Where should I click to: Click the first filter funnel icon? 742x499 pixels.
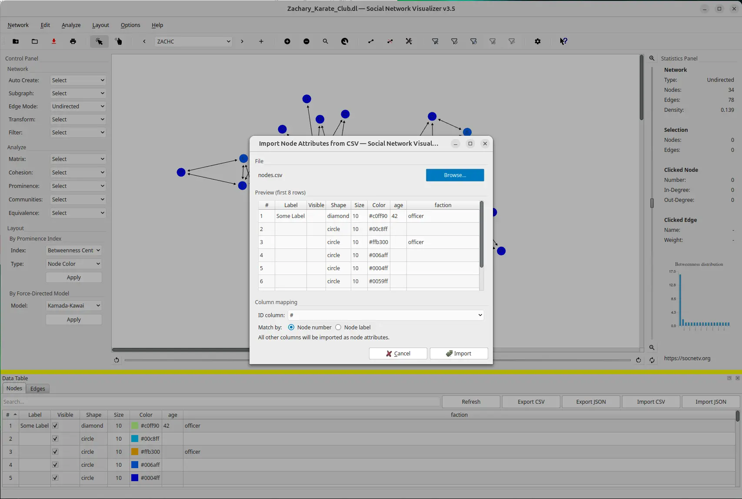(435, 41)
